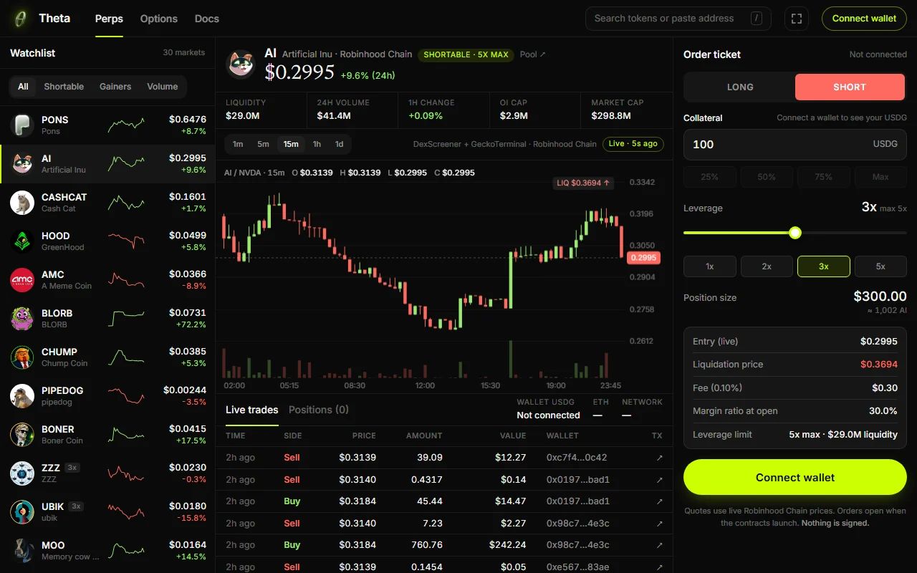Click Connect wallet in top bar
917x573 pixels.
pyautogui.click(x=864, y=19)
